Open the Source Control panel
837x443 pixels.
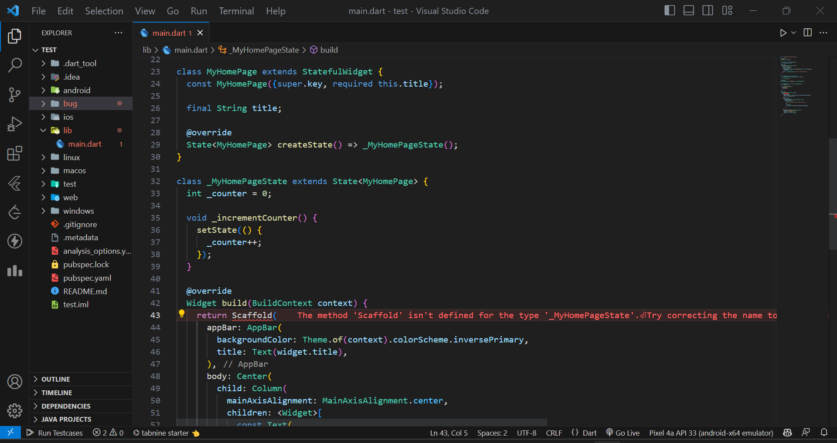(14, 95)
